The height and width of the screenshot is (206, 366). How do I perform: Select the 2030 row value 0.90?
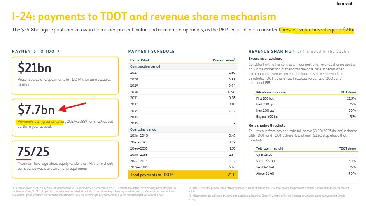tap(232, 92)
